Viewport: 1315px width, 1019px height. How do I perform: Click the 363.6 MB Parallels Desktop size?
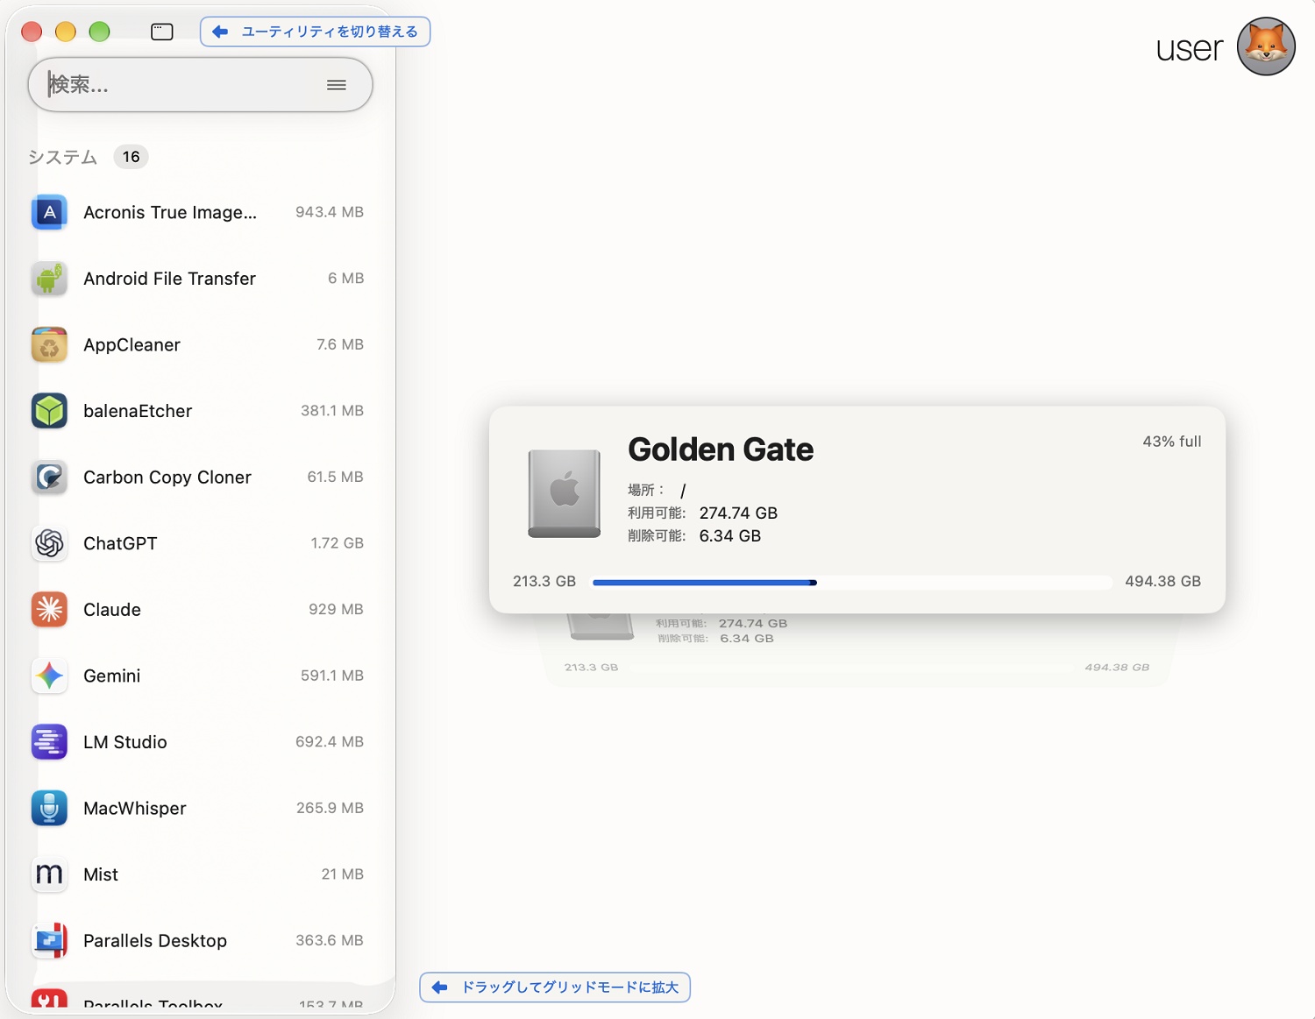(x=330, y=940)
